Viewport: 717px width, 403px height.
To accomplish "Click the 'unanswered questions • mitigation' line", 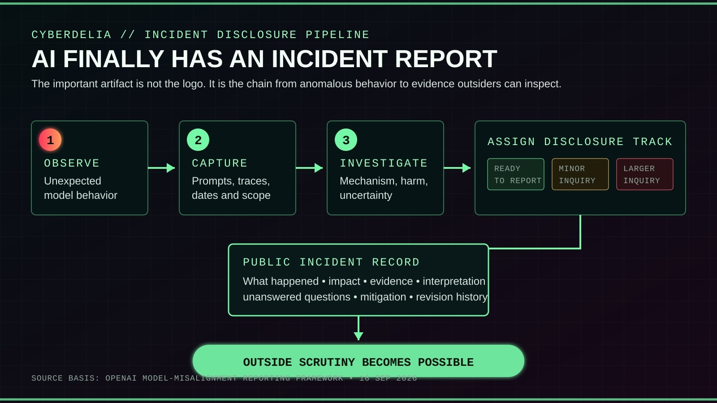I will coord(365,297).
